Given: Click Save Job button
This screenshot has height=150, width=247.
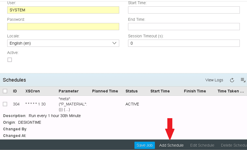Looking at the screenshot, I should (145, 145).
